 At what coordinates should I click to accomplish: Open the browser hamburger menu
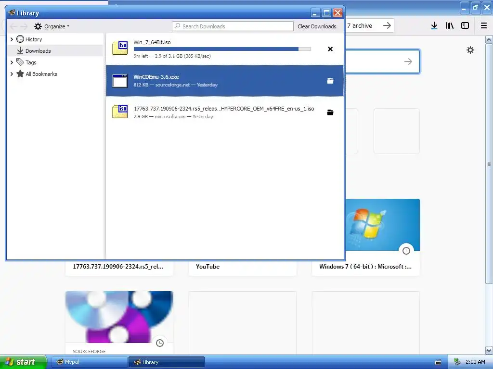click(x=483, y=26)
